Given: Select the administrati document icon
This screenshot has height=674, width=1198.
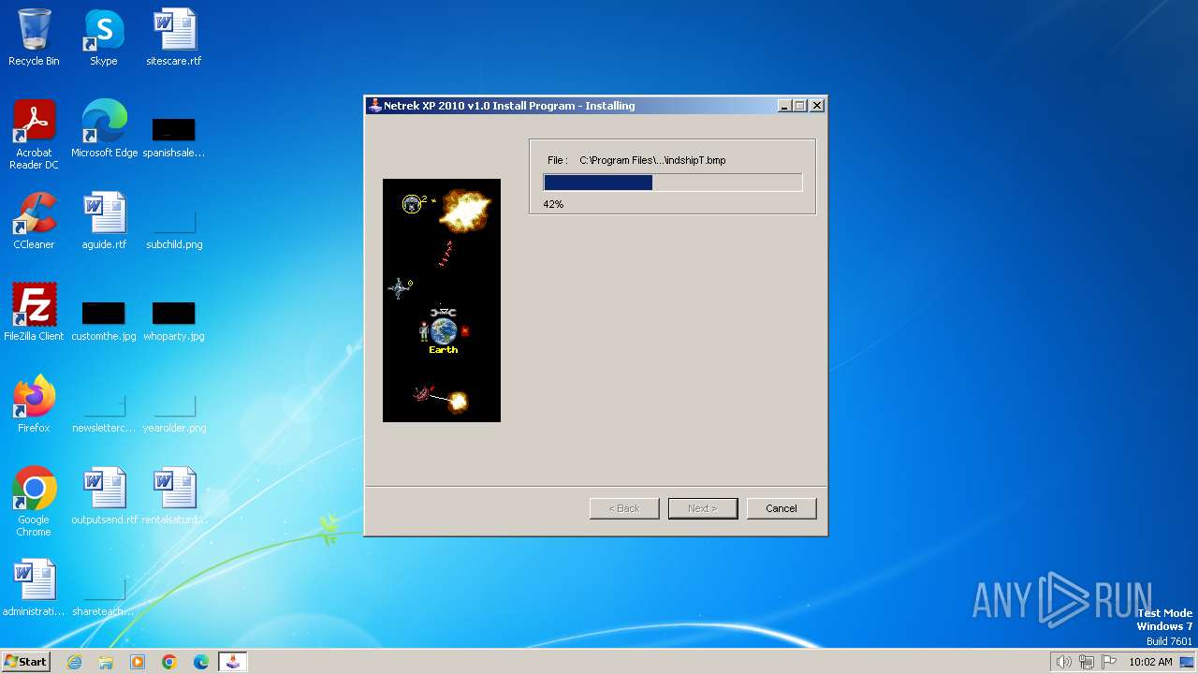Looking at the screenshot, I should pos(34,588).
